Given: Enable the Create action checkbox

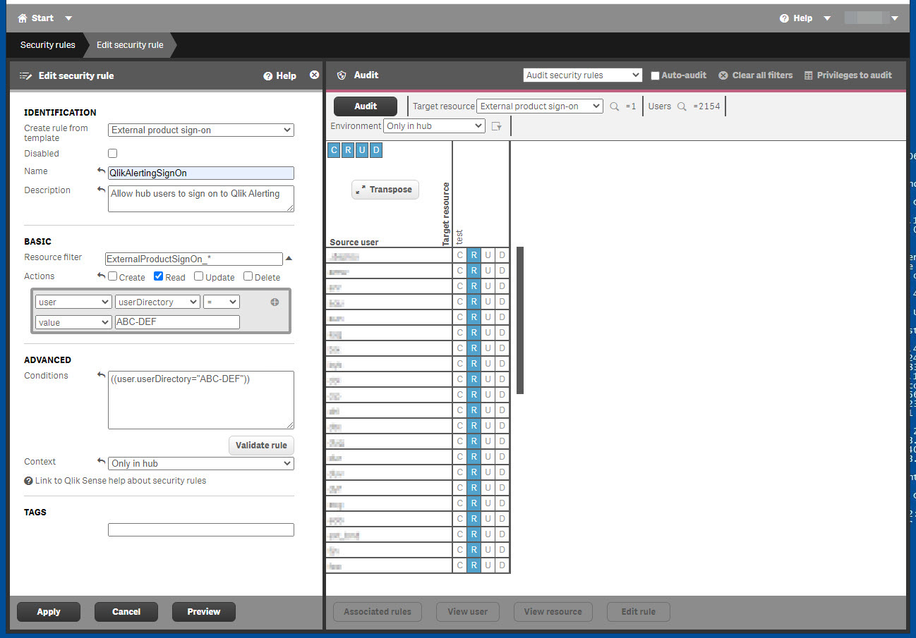Looking at the screenshot, I should tap(112, 276).
